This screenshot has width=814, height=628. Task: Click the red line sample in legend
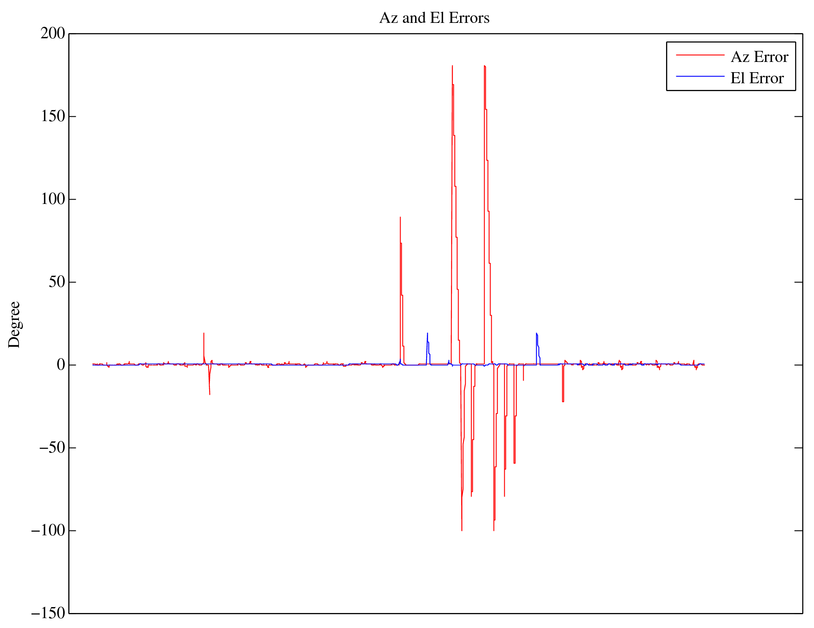(700, 55)
